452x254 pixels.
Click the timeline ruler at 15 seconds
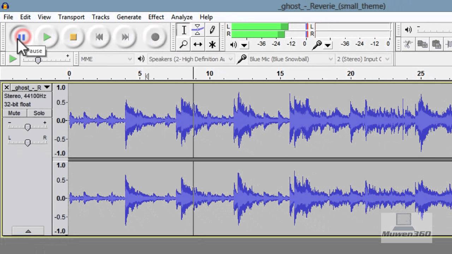(280, 74)
